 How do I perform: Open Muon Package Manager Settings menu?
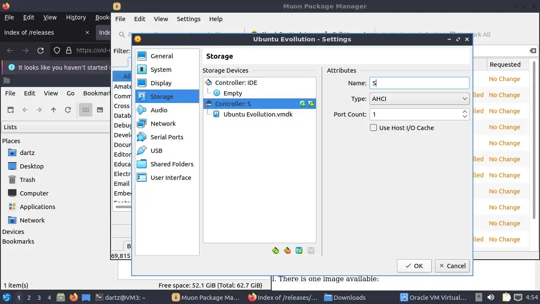[x=189, y=19]
